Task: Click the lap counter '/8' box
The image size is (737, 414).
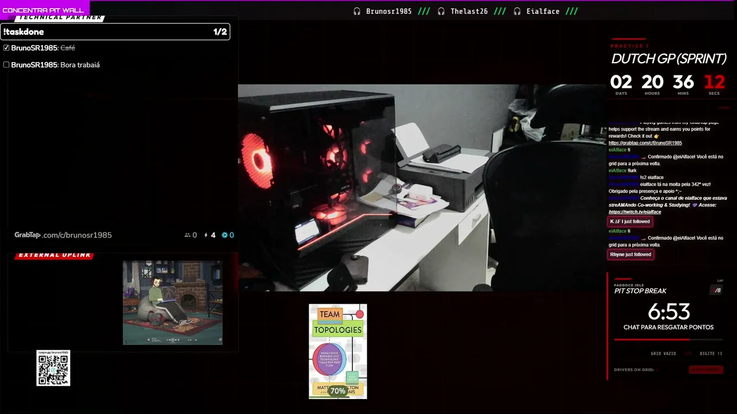Action: 717,290
